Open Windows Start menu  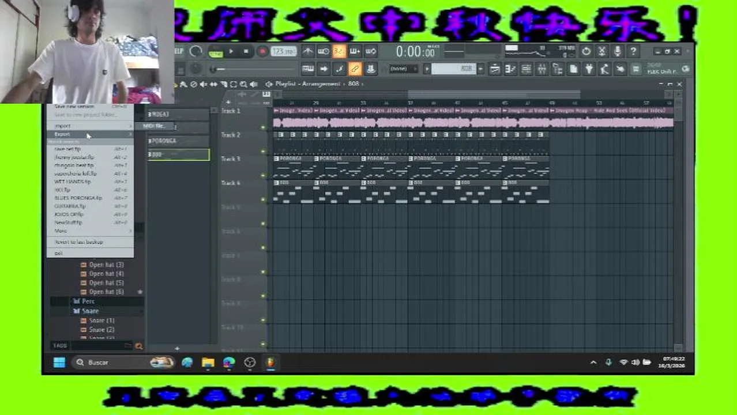pos(59,363)
